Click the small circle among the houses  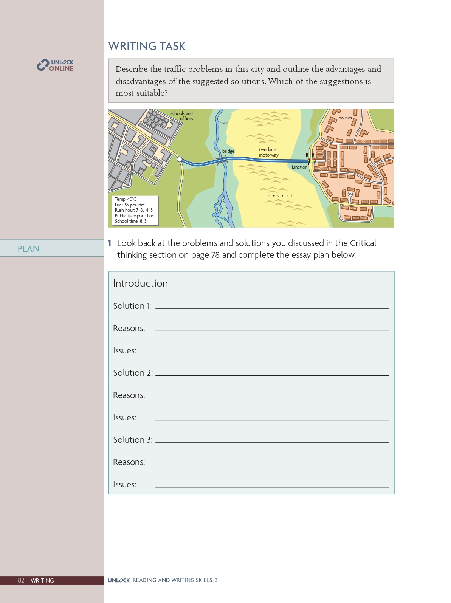point(350,194)
